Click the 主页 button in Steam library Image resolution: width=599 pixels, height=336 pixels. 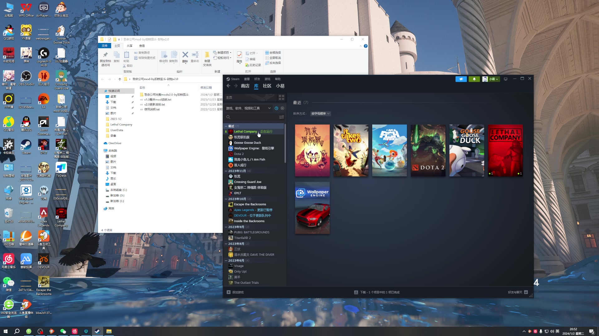coord(251,98)
